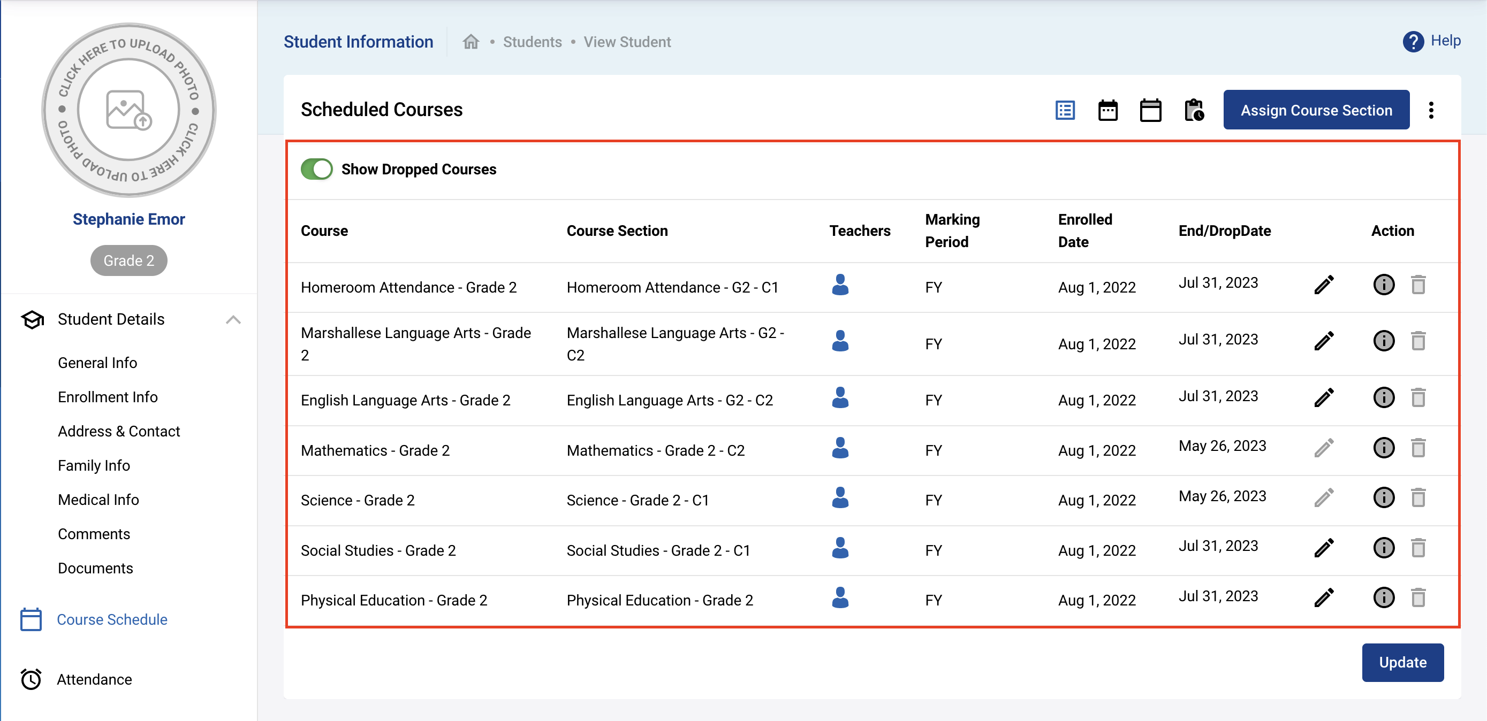Delete the Science - Grade 2 course
The height and width of the screenshot is (721, 1487).
click(1418, 498)
